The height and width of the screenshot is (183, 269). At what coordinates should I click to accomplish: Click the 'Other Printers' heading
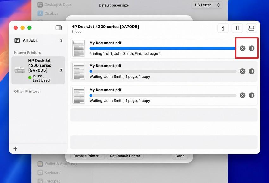click(x=27, y=91)
